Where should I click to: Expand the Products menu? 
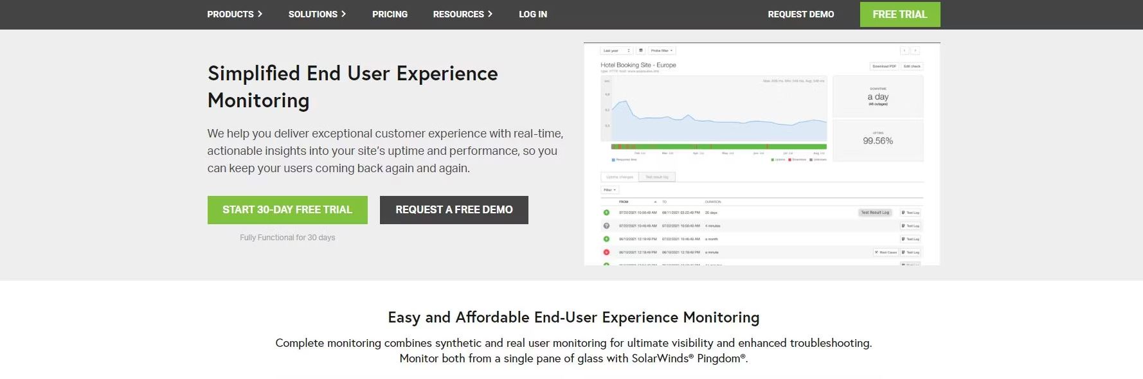click(235, 14)
